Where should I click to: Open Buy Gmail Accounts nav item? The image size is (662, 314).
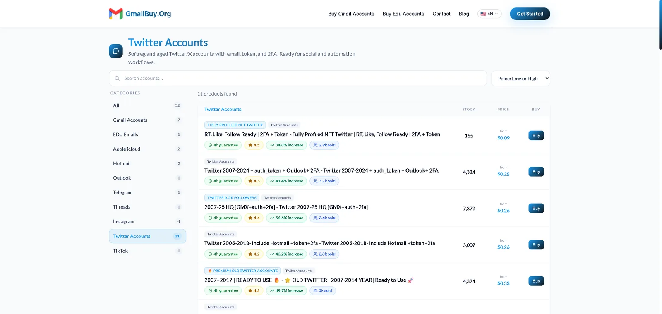pos(351,14)
